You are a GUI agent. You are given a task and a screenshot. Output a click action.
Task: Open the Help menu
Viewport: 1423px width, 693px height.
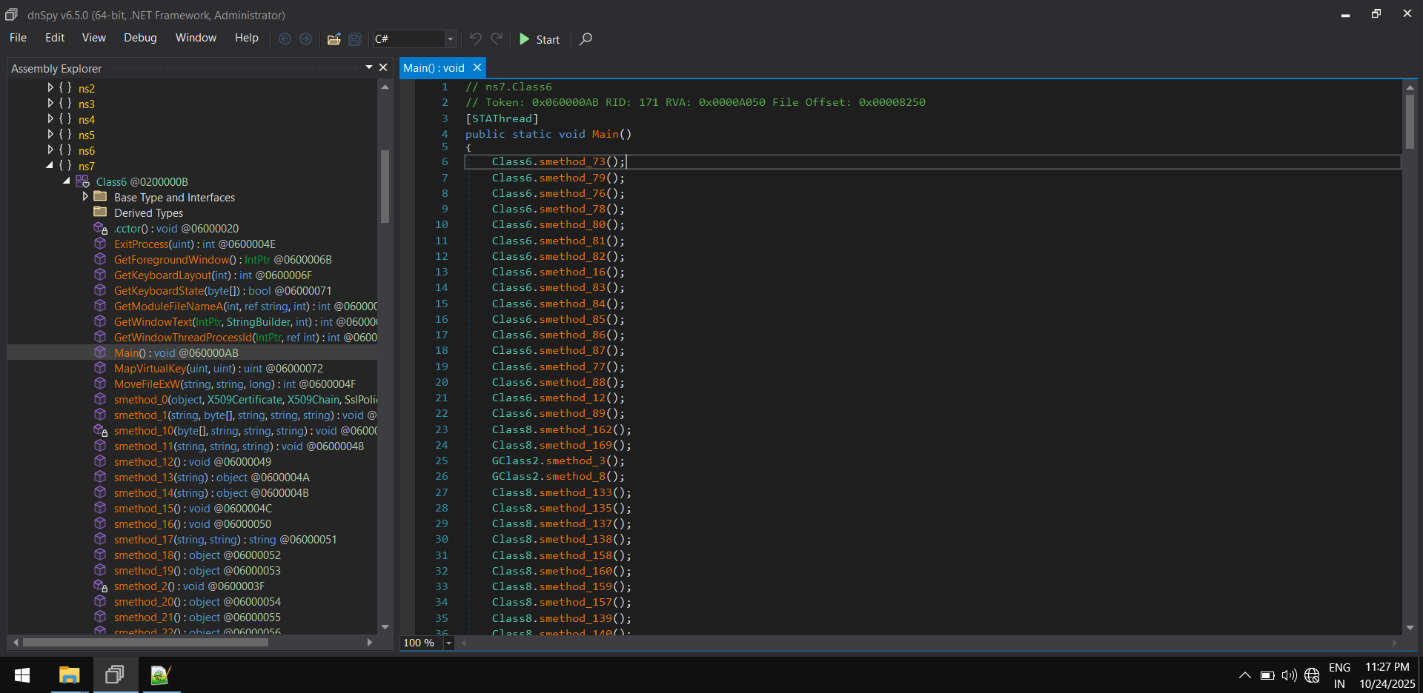[x=246, y=38]
